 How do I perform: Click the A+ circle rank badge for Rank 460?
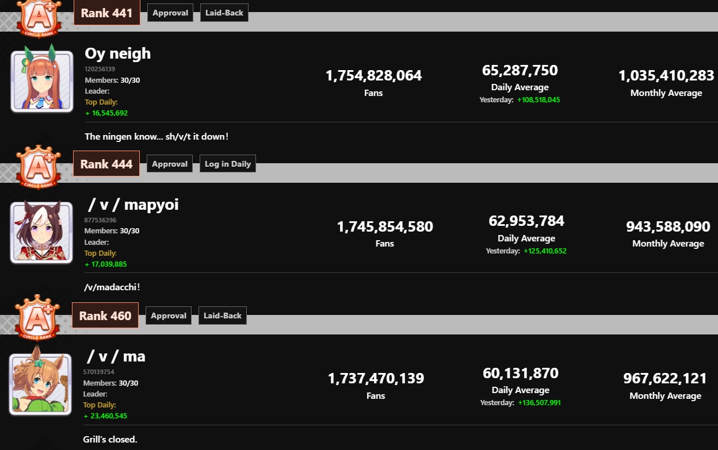point(37,319)
